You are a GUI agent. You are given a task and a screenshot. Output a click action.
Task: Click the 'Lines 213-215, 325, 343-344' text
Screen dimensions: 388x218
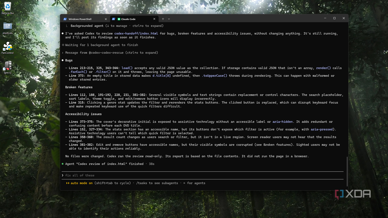[94, 68]
